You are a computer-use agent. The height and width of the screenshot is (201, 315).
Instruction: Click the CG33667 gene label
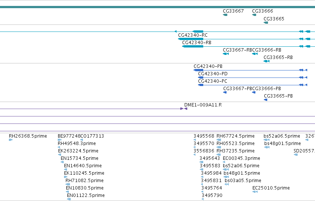coord(233,11)
